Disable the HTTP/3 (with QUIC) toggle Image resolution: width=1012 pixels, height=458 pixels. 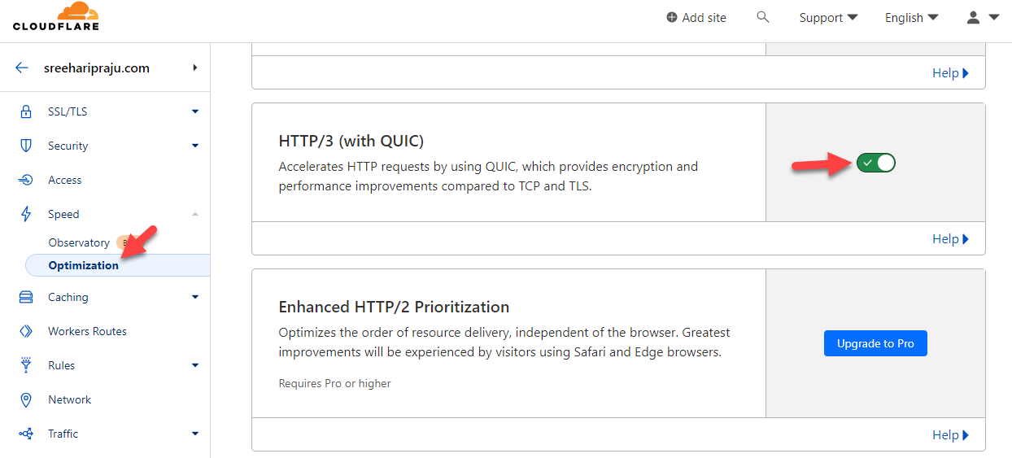click(875, 163)
